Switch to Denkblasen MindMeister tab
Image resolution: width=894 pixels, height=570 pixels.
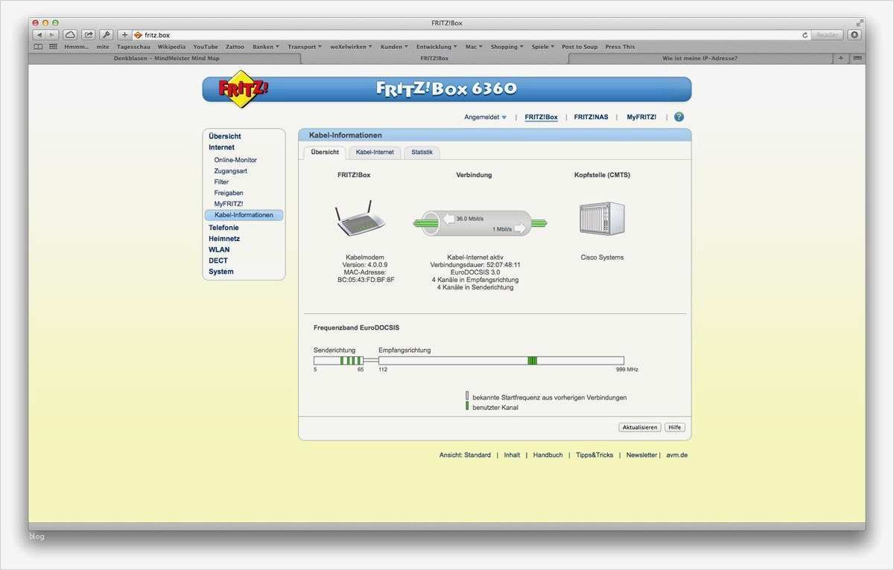pos(165,58)
